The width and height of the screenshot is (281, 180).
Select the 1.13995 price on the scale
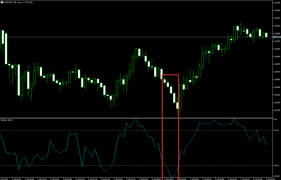tap(277, 110)
